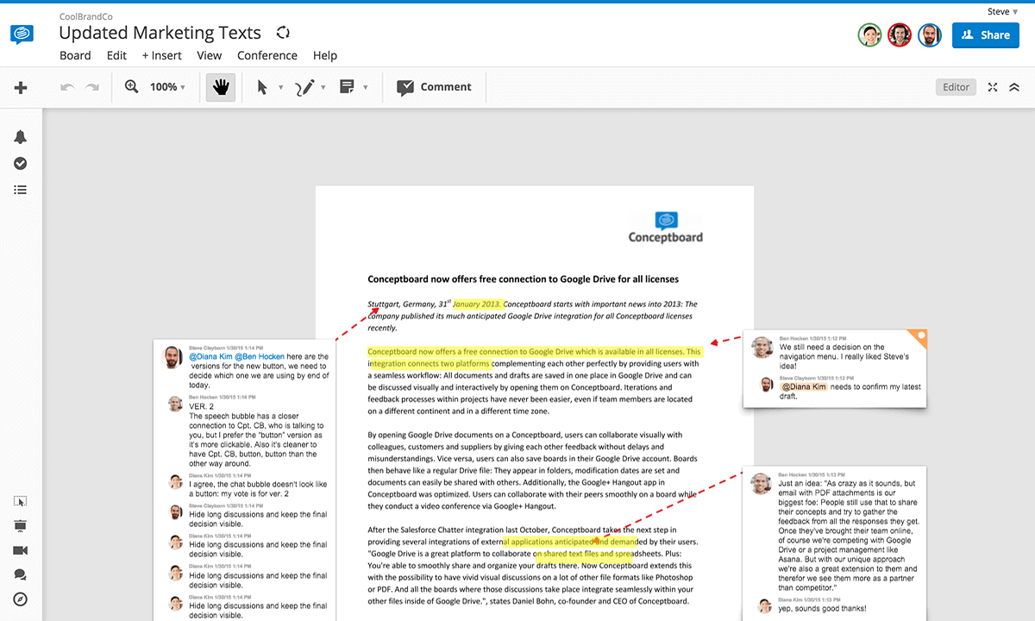The height and width of the screenshot is (621, 1035).
Task: Click the Conceptboard logo inside the document
Action: 665,227
